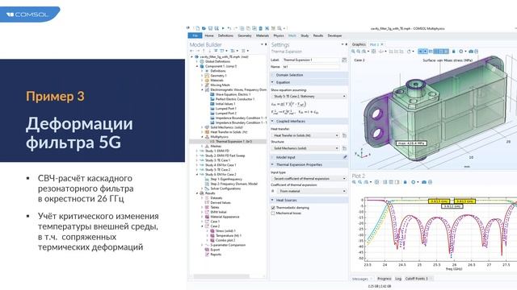517x290 pixels.
Task: Click the Save icon in quick access toolbar
Action: coord(210,29)
